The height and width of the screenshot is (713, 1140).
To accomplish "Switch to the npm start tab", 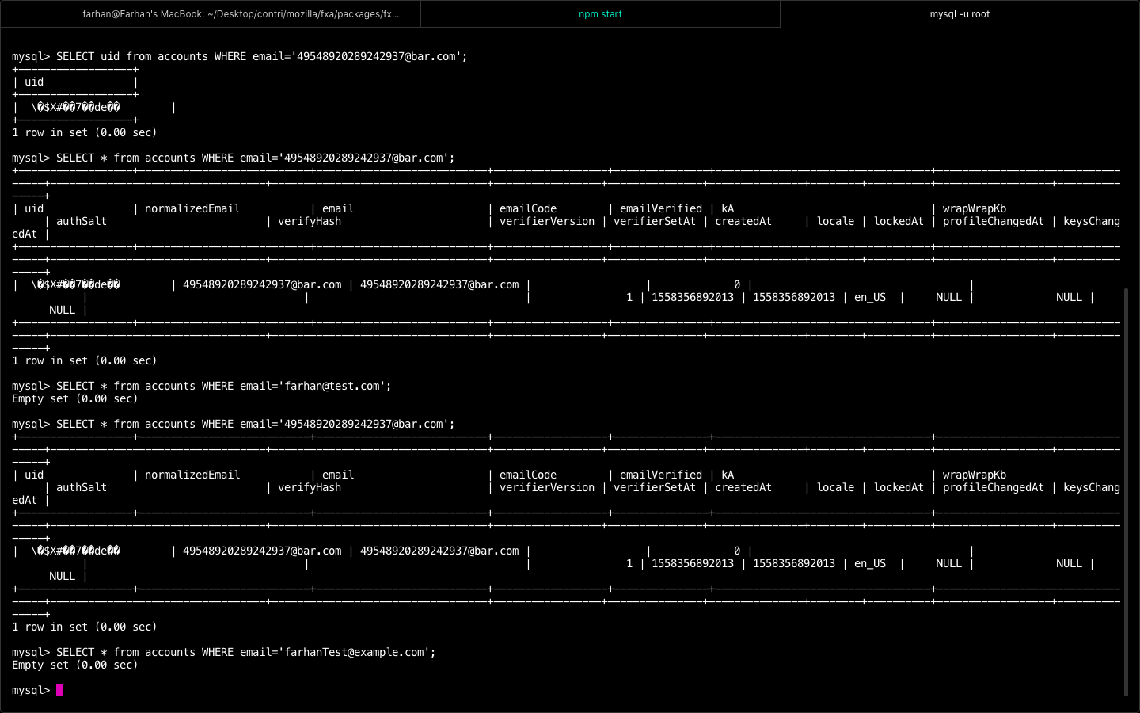I will pos(600,14).
